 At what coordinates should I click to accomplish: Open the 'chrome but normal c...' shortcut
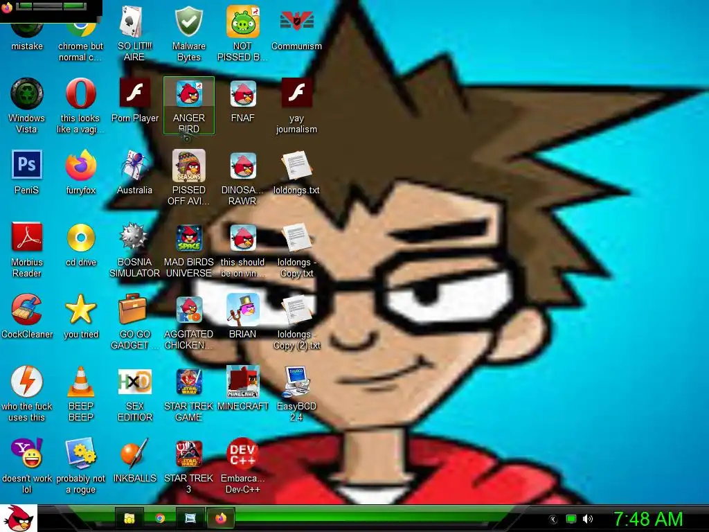pos(80,41)
